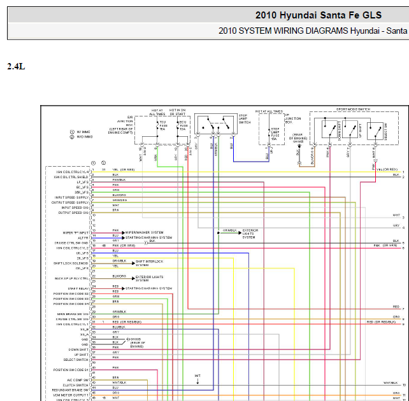This screenshot has height=401, width=409.
Task: Click the 'STOP LAMP SWITCH' label
Action: pyautogui.click(x=245, y=119)
